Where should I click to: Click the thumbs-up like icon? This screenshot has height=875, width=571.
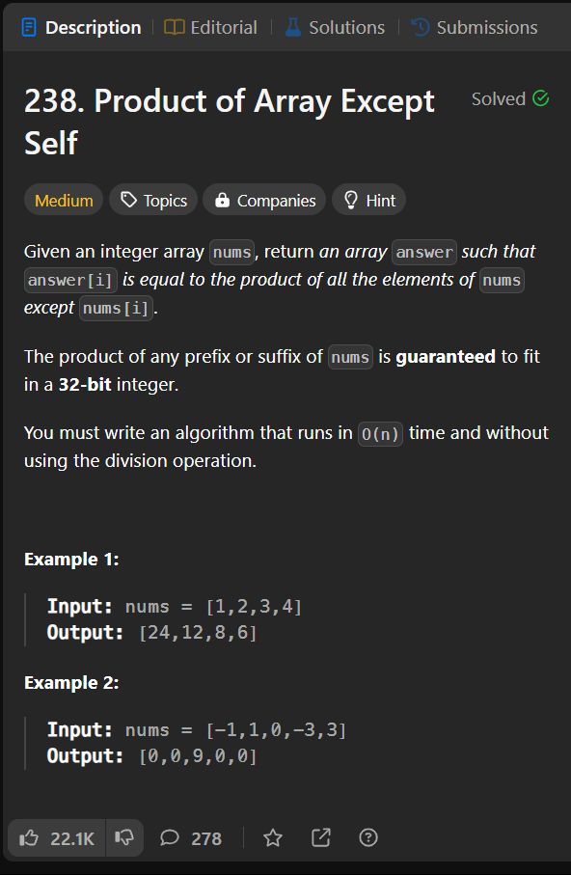29,837
